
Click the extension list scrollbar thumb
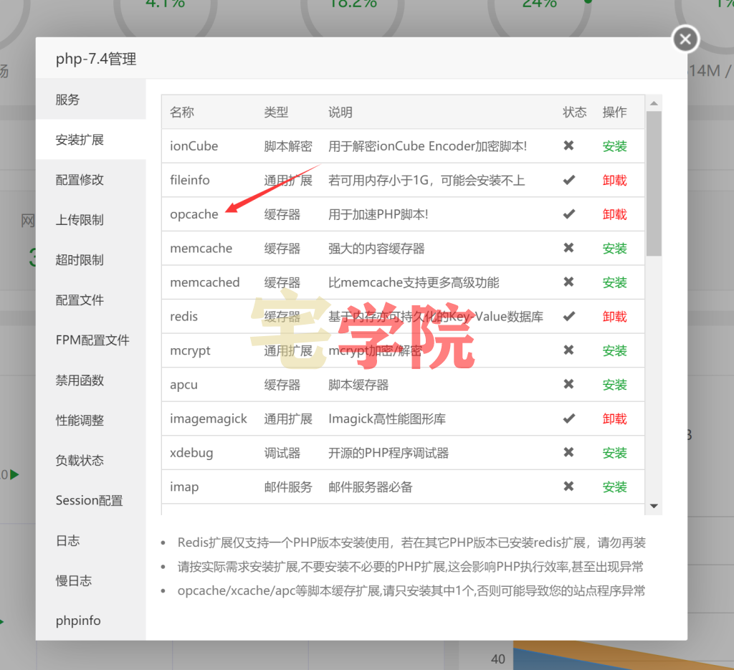(654, 183)
